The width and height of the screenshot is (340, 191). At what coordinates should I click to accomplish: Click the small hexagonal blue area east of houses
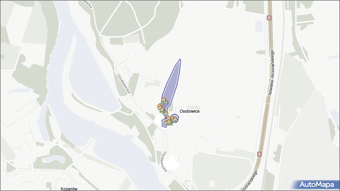point(176,118)
